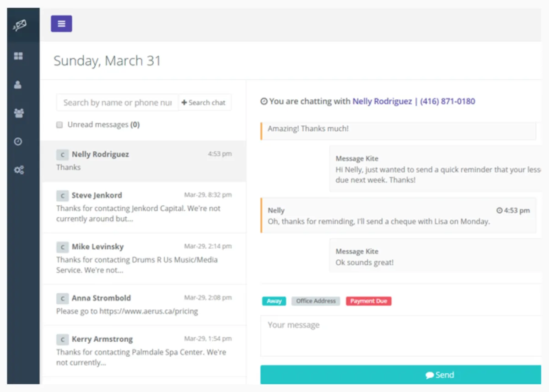Select the Anna Strombold conversation
Viewport: 549px width, 392px height.
[x=144, y=305]
